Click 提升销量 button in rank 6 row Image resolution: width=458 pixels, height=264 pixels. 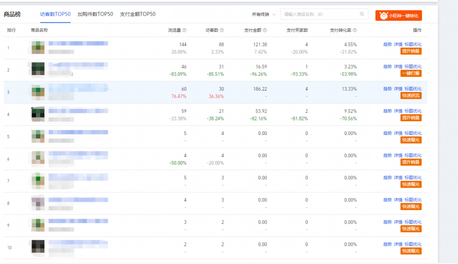[x=411, y=162]
